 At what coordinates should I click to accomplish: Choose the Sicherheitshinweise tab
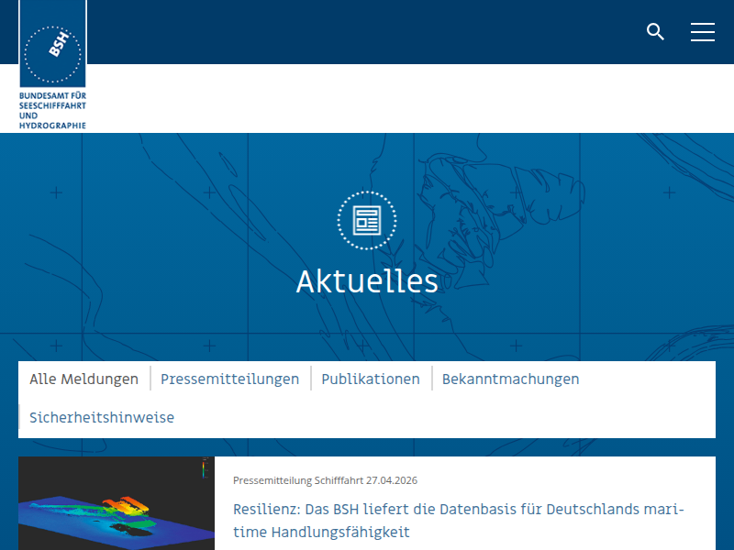click(x=102, y=417)
